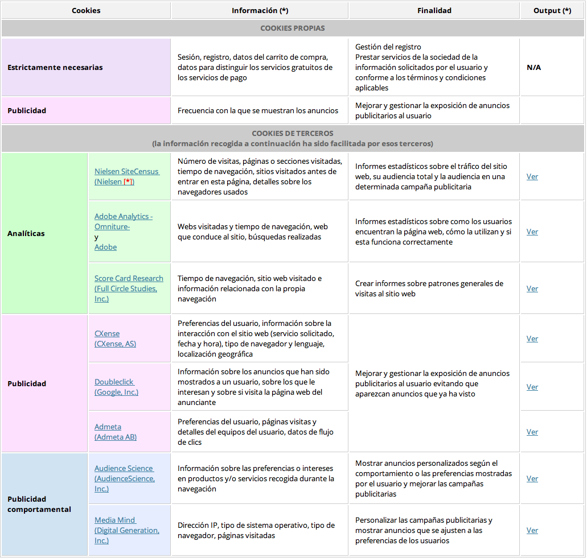Click the Output (*) column header
Screen dimensions: 587x558
pyautogui.click(x=552, y=10)
